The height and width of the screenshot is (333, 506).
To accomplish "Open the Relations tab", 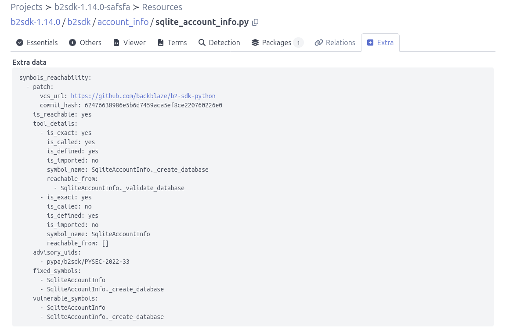I will click(x=335, y=43).
